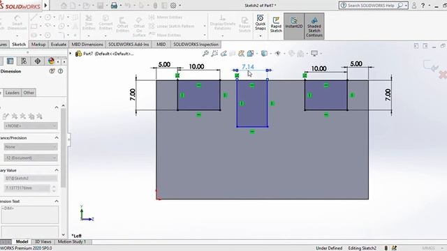Viewport: 447px width, 251px height.
Task: Switch to the SOLIDWORKS Add-Ins ribbon tab
Action: [x=129, y=45]
